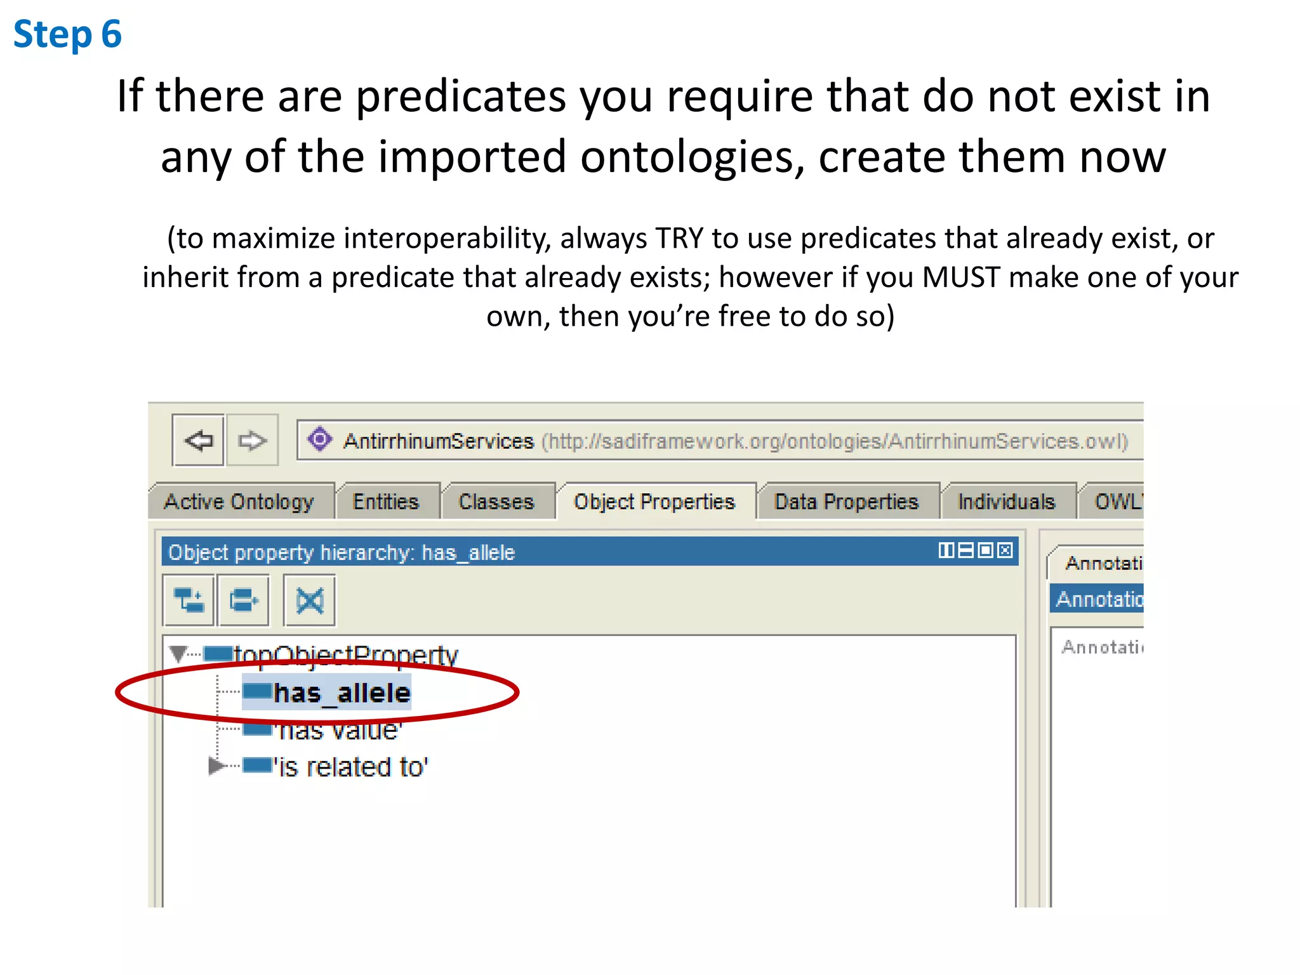Viewport: 1300px width, 975px height.
Task: Select the has_allele property
Action: tap(327, 693)
